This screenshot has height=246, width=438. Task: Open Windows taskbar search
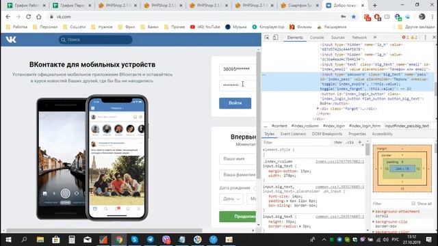[x=24, y=240]
